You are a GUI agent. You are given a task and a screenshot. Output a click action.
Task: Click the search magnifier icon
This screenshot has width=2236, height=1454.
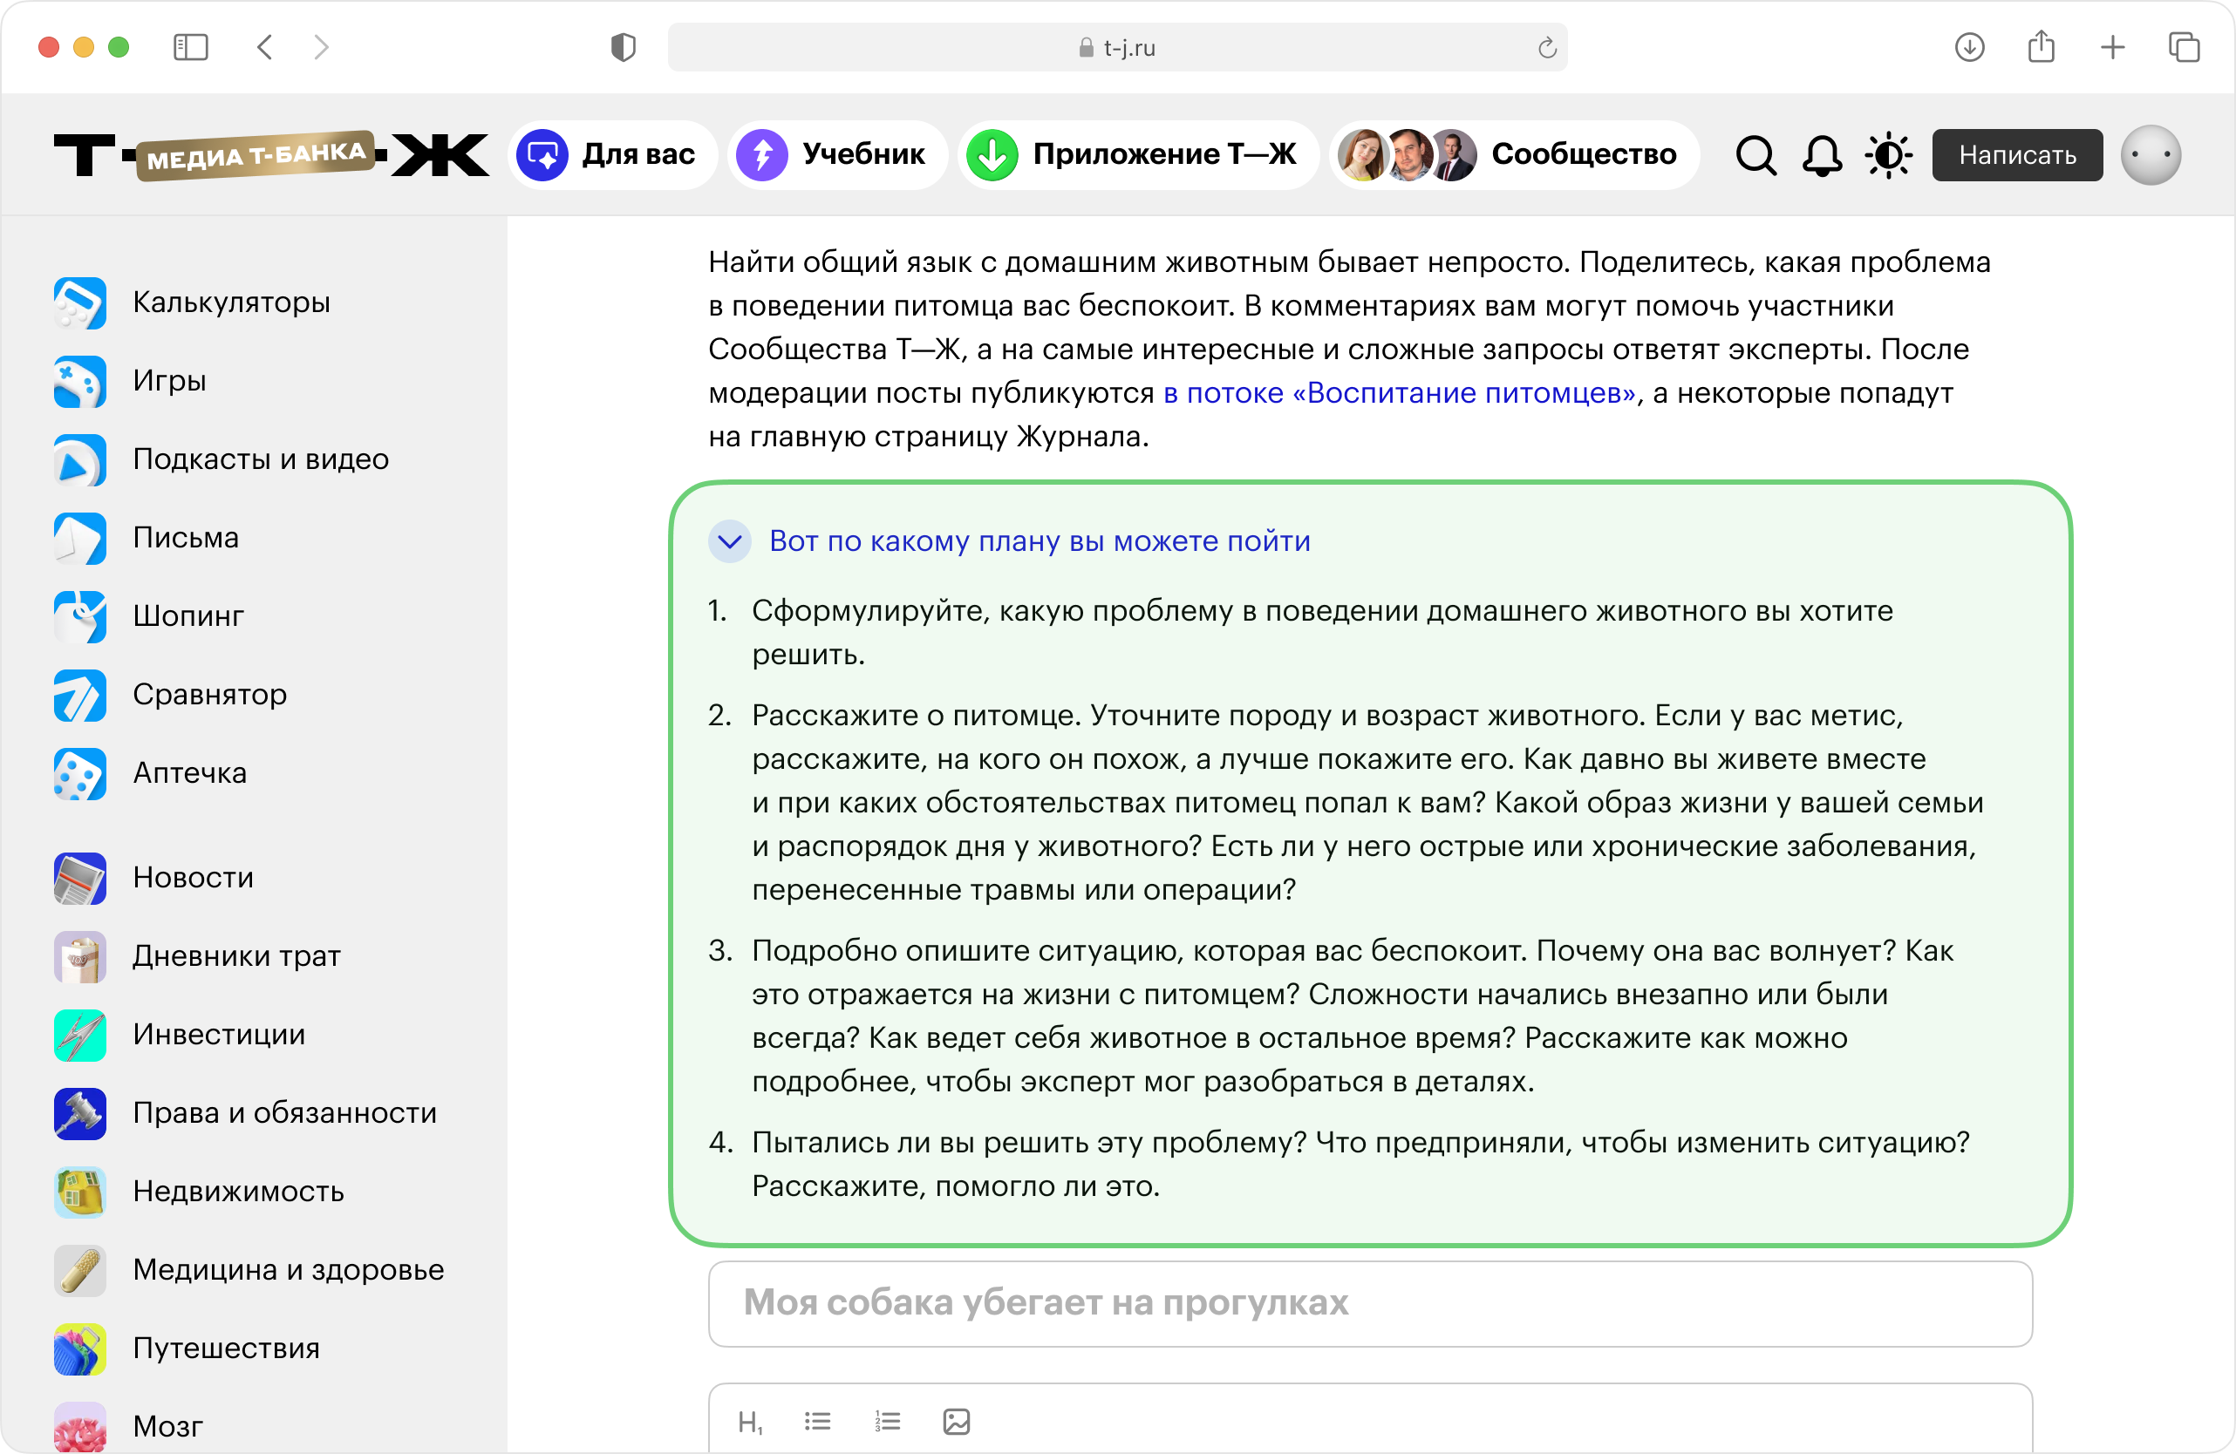[x=1755, y=156]
